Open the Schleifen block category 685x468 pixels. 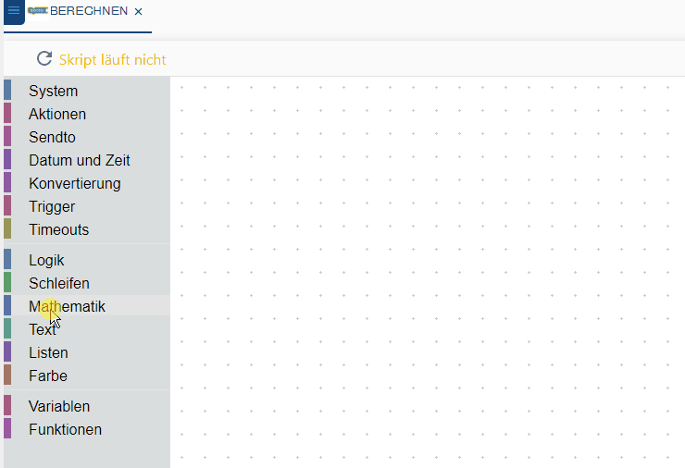[x=87, y=283]
